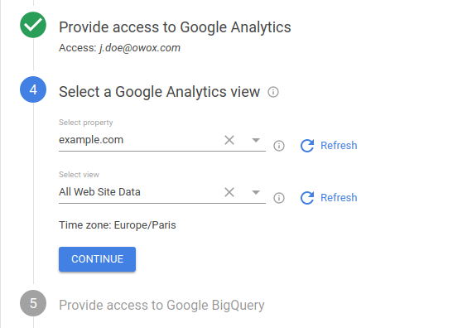Expand the Select property dropdown arrow
The width and height of the screenshot is (472, 328).
(x=256, y=140)
